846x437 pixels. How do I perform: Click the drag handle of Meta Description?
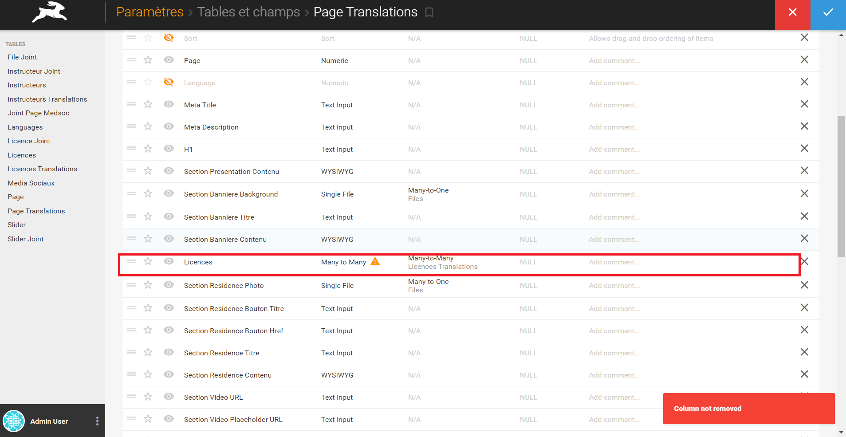point(131,126)
